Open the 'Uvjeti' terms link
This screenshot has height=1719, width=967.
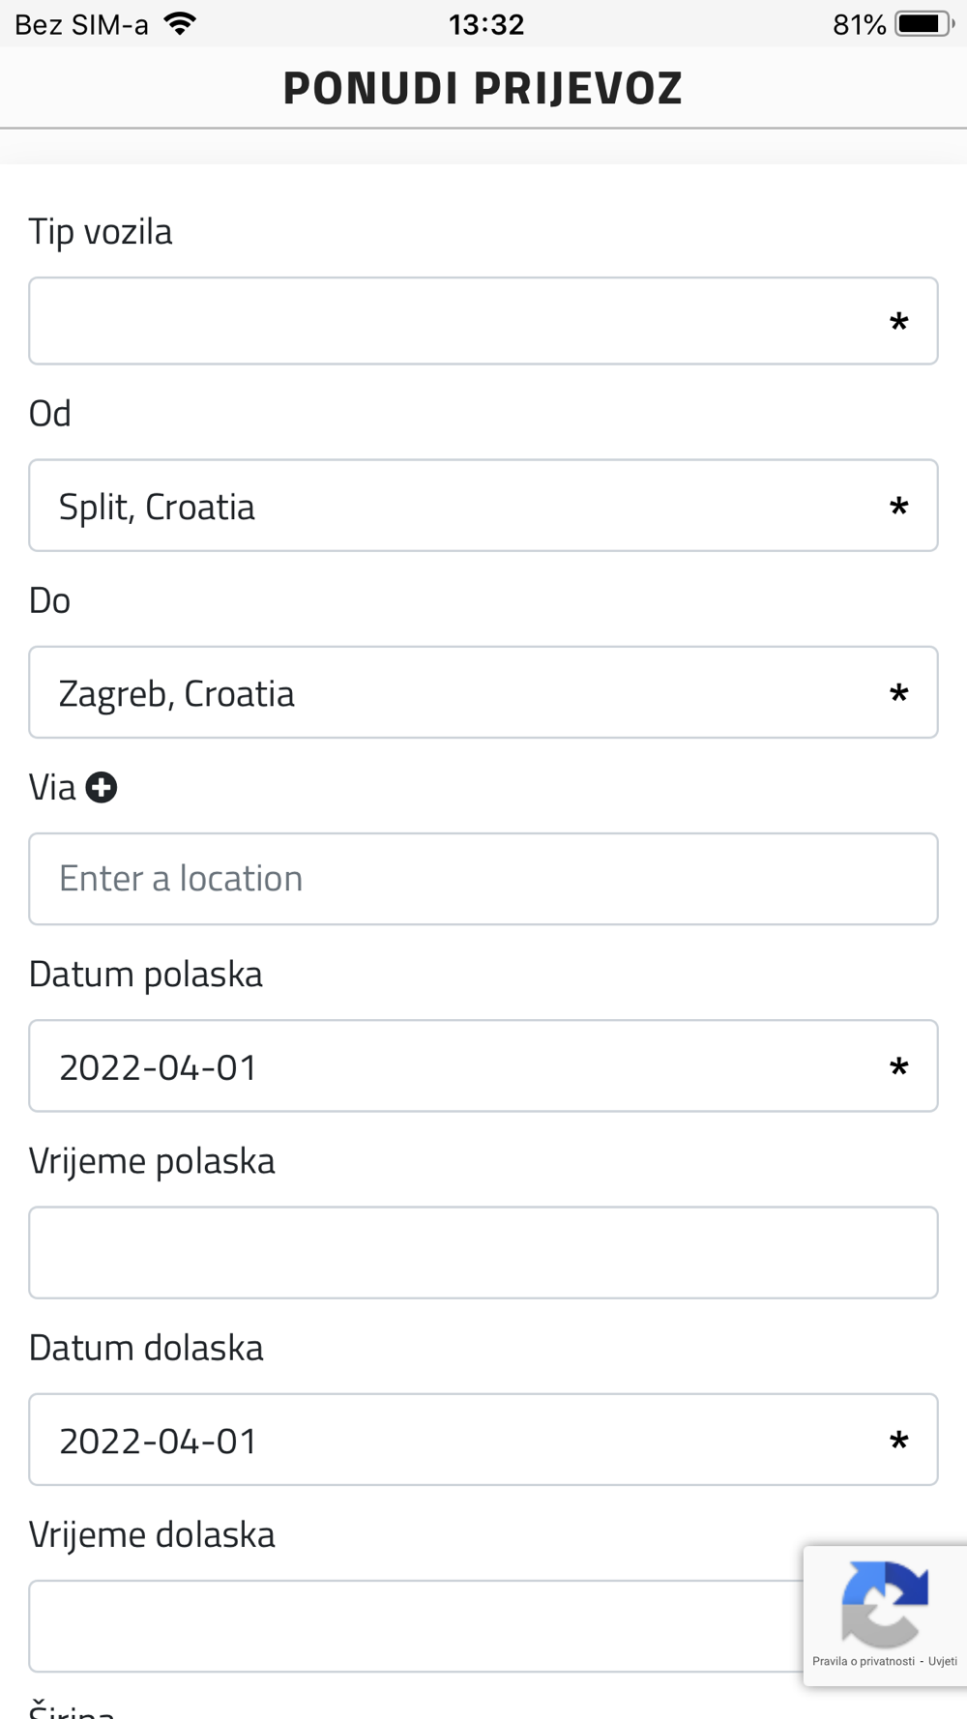coord(943,1662)
